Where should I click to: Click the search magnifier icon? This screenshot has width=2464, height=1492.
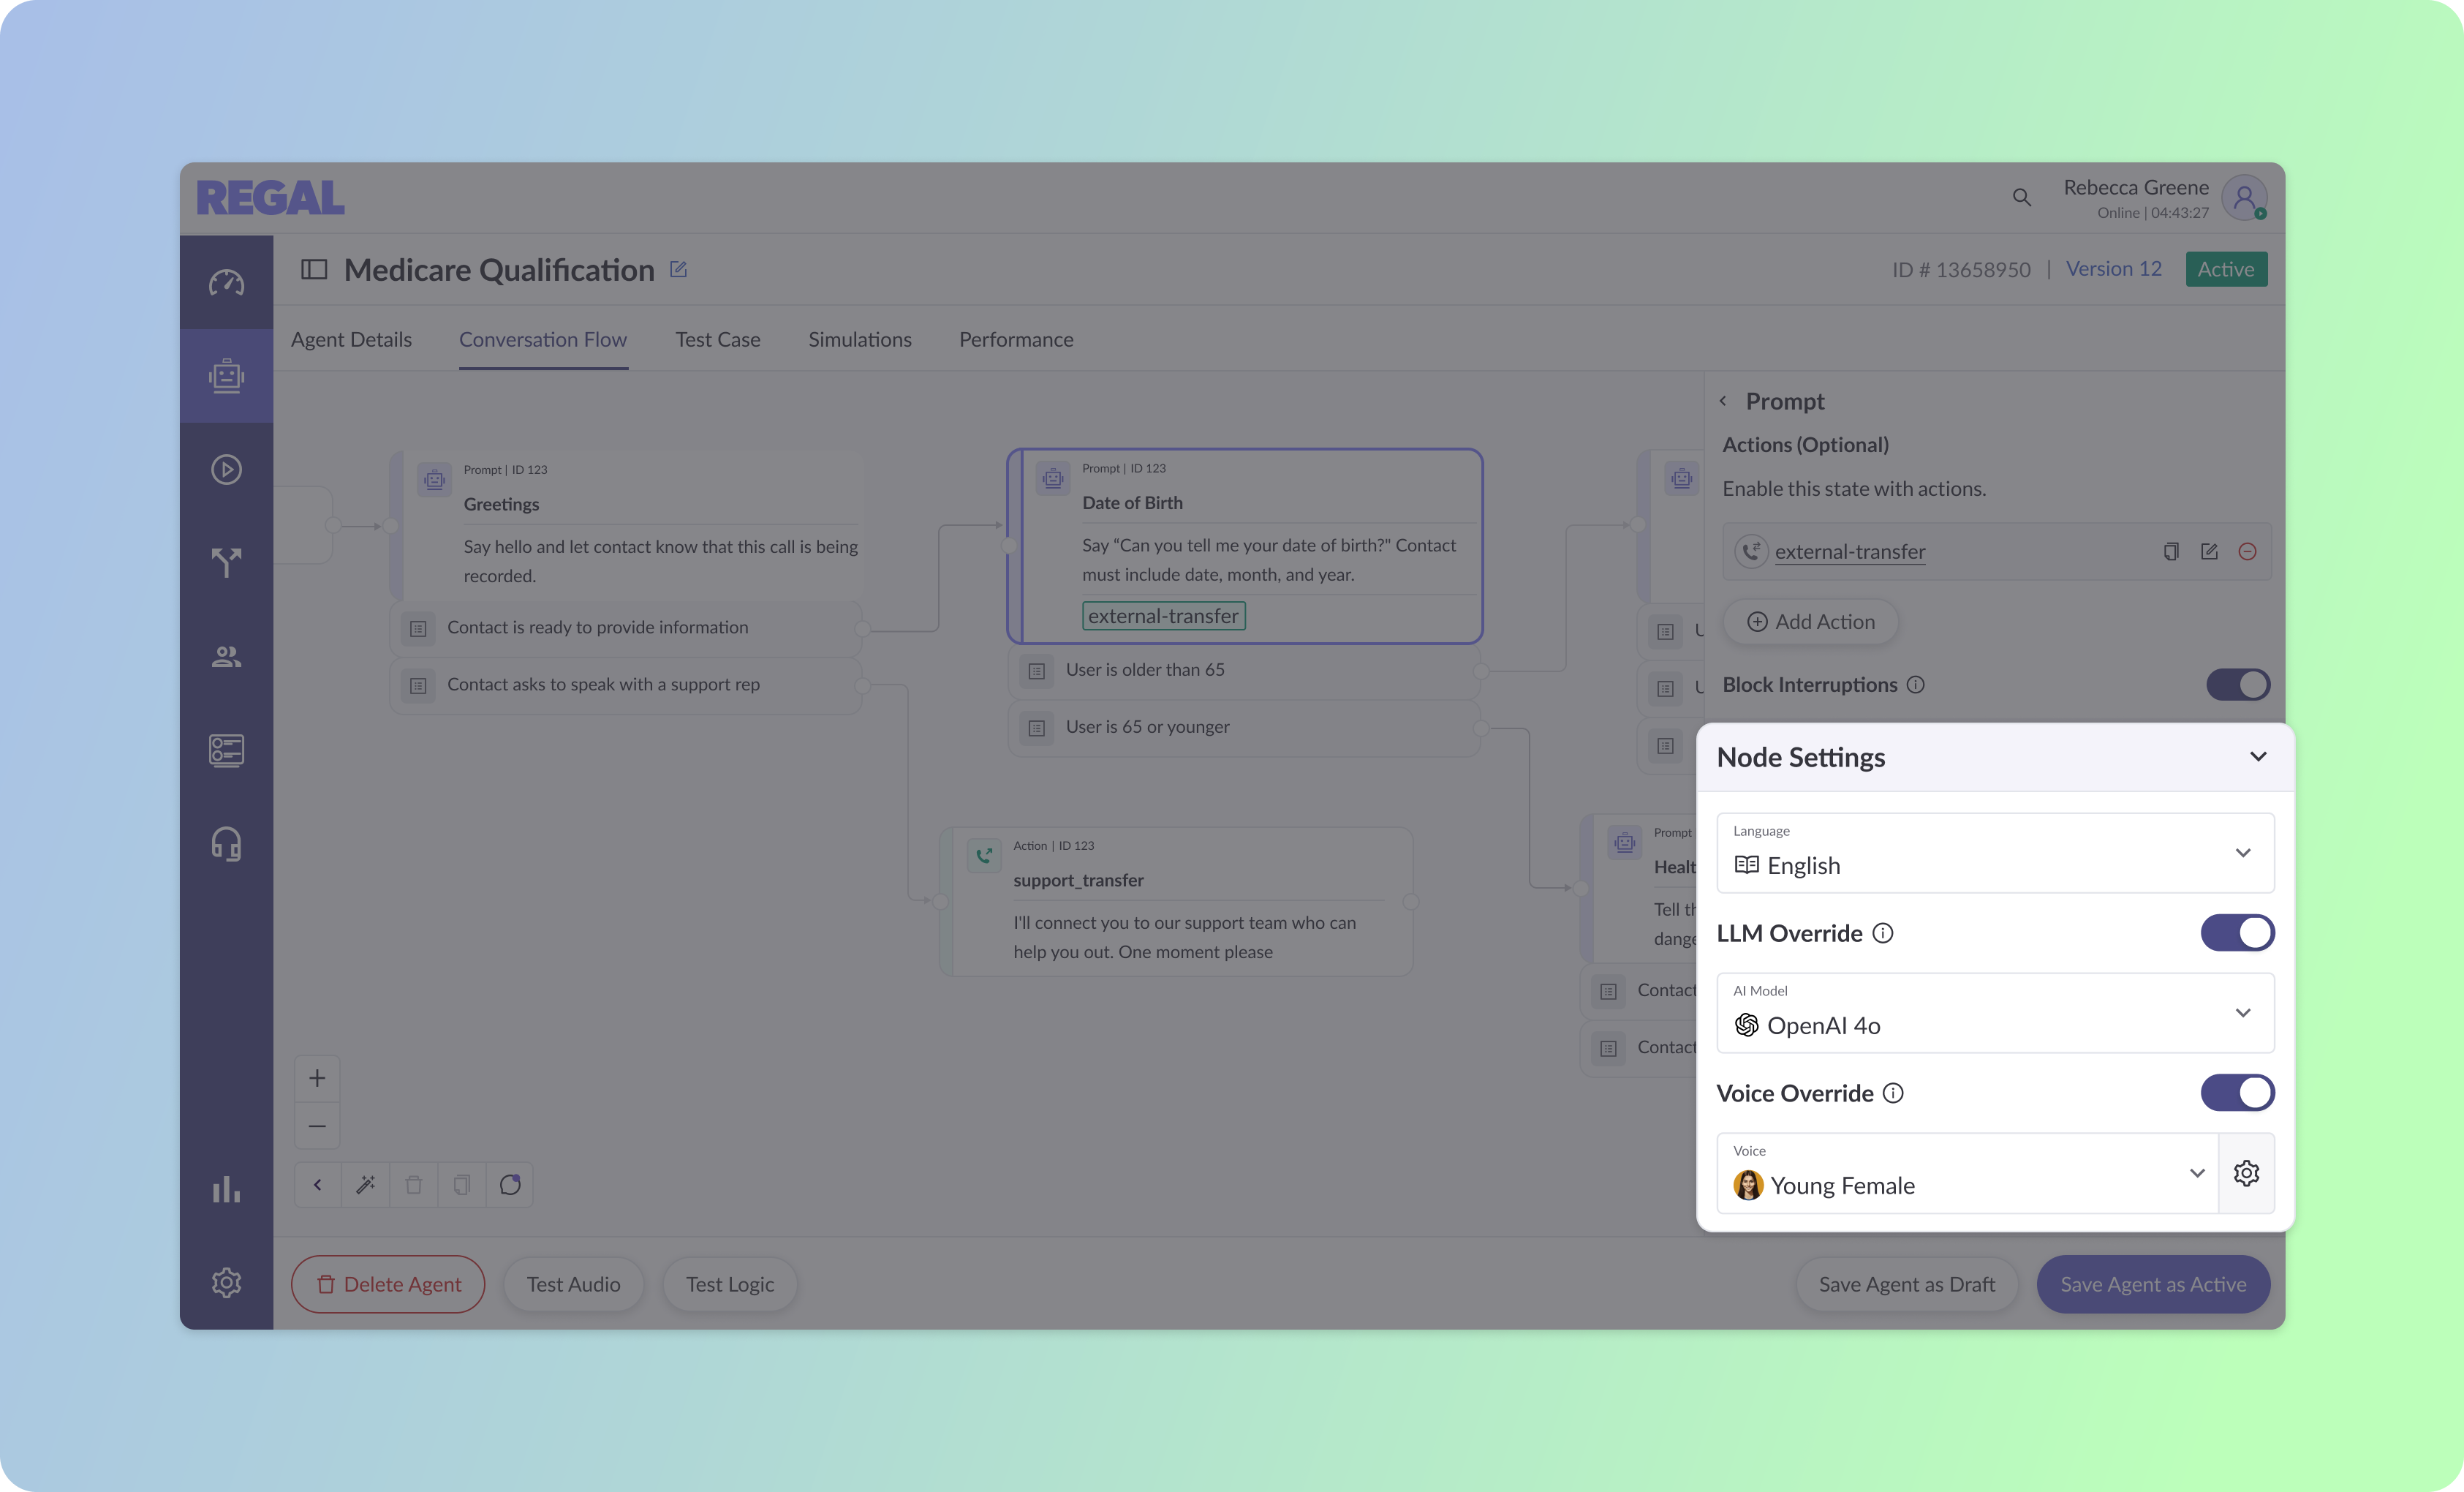(x=2021, y=198)
